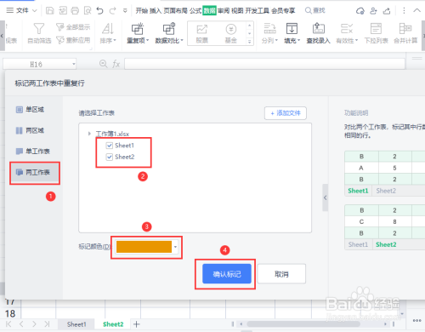This screenshot has height=332, width=425.
Task: Click the collaboration user icon
Action: [373, 11]
